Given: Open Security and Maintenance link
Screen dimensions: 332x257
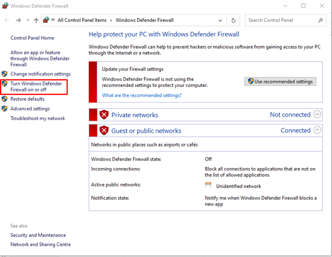Looking at the screenshot, I should pos(38,235).
